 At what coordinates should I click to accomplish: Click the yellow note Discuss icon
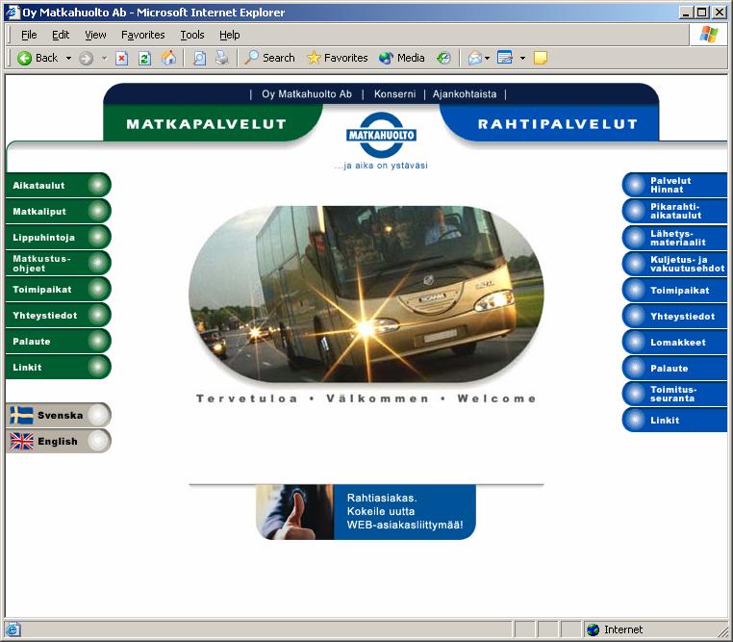click(541, 58)
